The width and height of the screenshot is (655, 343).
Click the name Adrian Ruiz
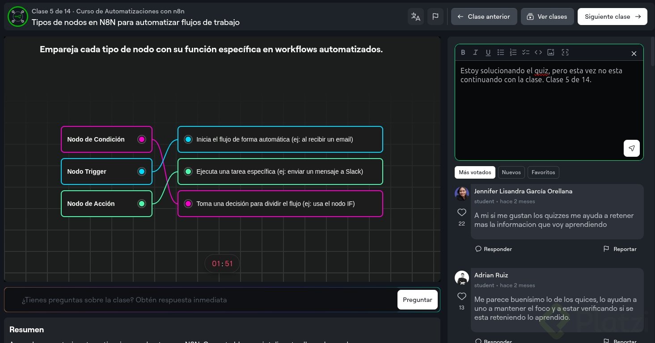(x=491, y=275)
